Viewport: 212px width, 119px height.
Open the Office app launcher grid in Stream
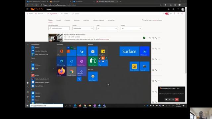(27, 9)
